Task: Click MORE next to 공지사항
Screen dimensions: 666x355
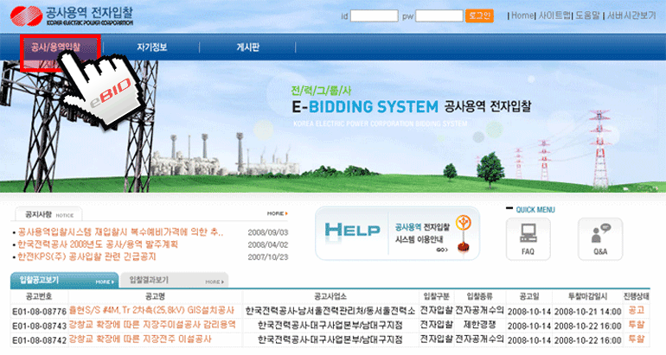Action: (278, 213)
